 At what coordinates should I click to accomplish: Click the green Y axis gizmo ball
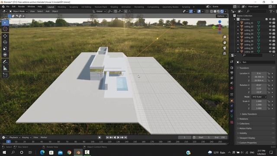(x=214, y=27)
